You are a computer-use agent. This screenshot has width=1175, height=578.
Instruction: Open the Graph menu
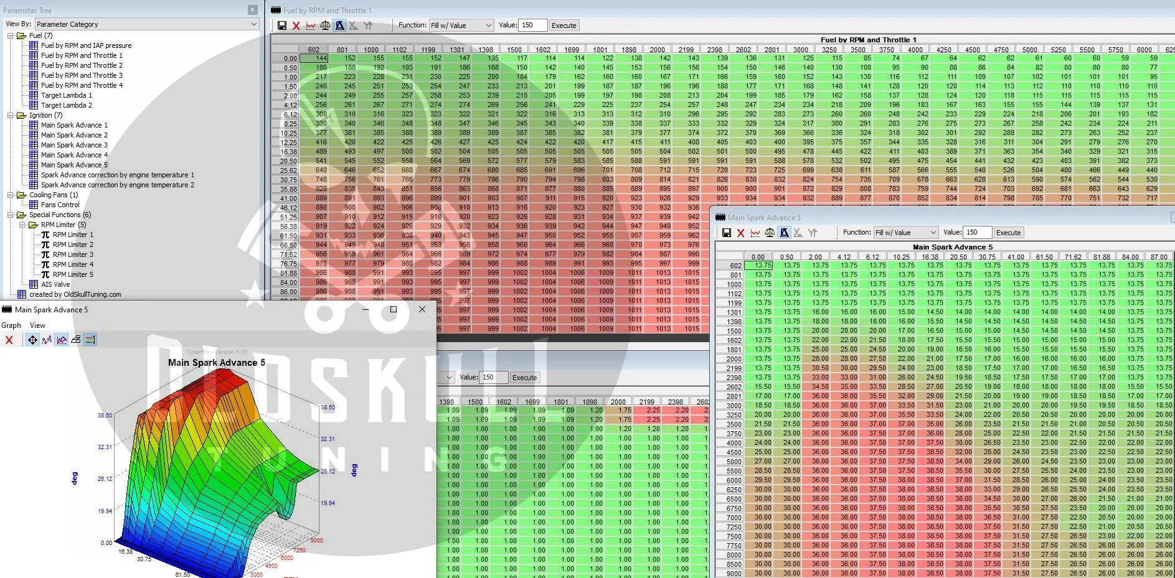coord(11,325)
